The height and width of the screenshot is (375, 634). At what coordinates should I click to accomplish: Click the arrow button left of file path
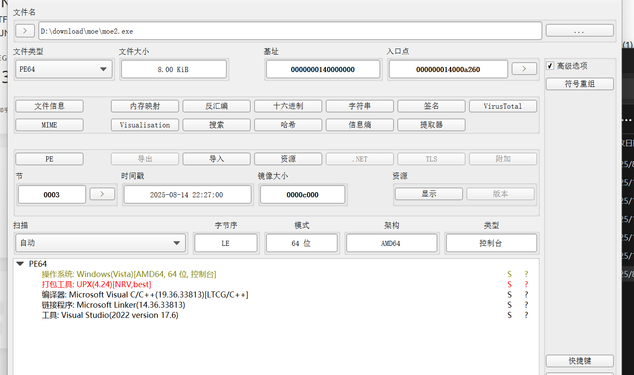25,31
